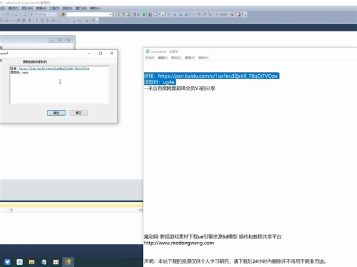
Task: Open the 帮助(H) menu in Notepad
Action: [203, 58]
